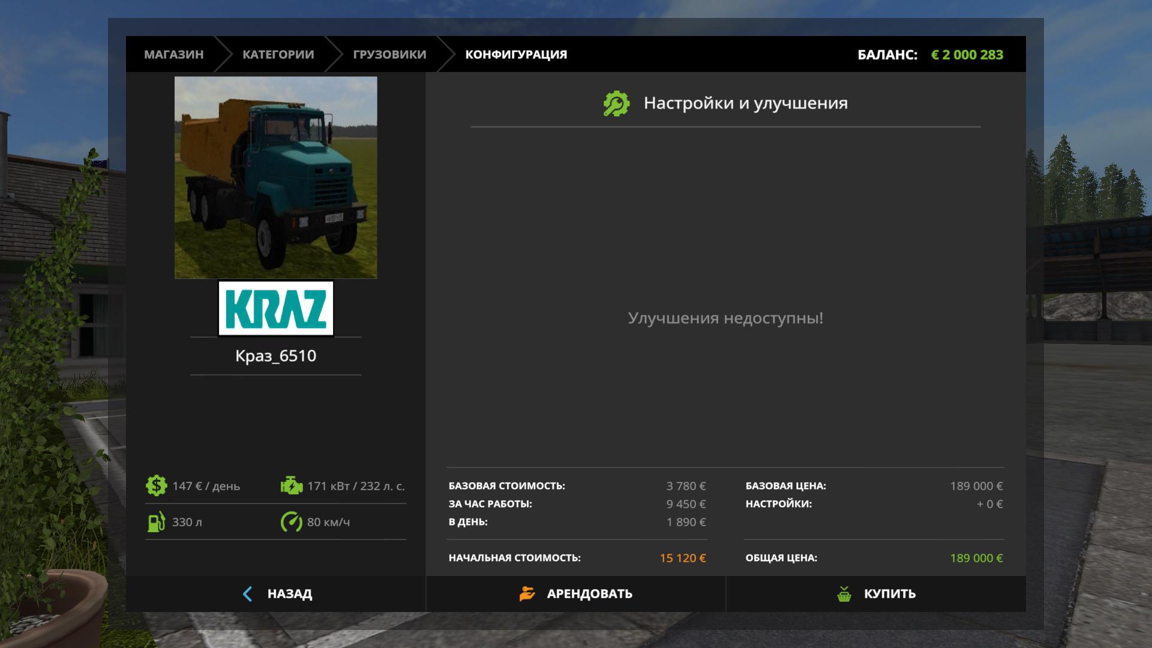Image resolution: width=1152 pixels, height=648 pixels.
Task: Click the KrAZ truck preview image
Action: pos(275,177)
